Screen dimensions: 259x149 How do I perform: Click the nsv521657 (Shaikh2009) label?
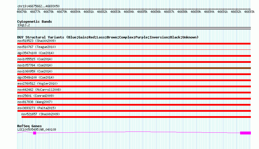pos(40,114)
